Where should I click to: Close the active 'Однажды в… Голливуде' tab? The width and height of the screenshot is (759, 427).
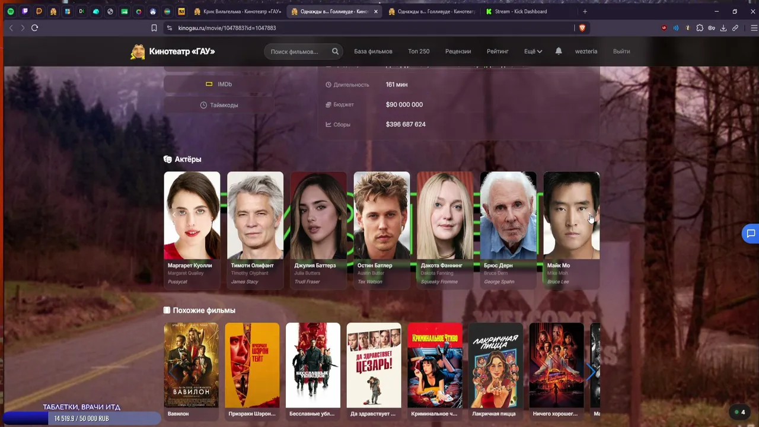[375, 11]
